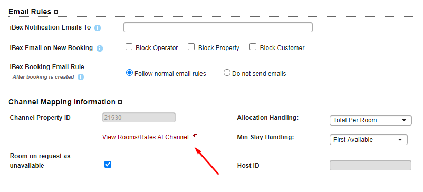The image size is (423, 192).
Task: Tick the Block Property checkbox
Action: (191, 47)
